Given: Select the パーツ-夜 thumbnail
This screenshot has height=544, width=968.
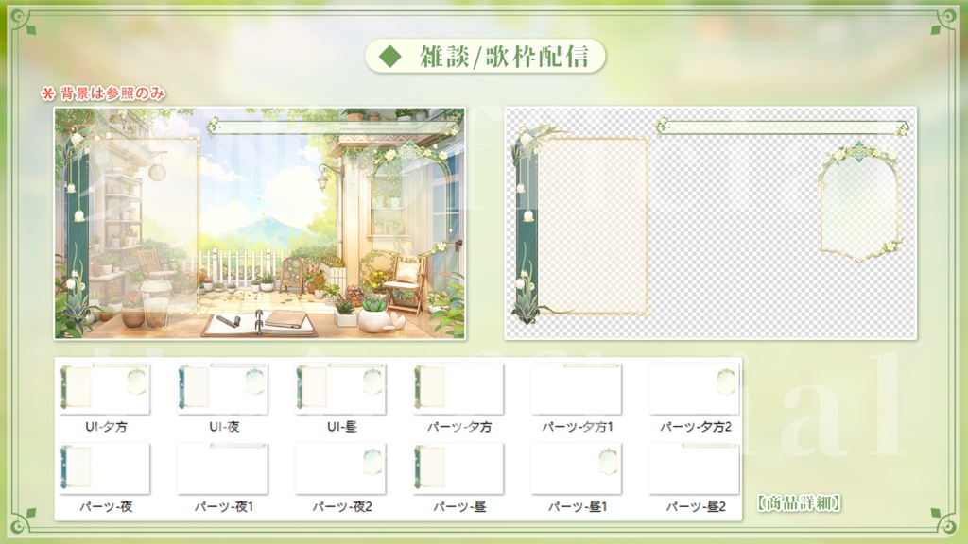Looking at the screenshot, I should tap(104, 469).
